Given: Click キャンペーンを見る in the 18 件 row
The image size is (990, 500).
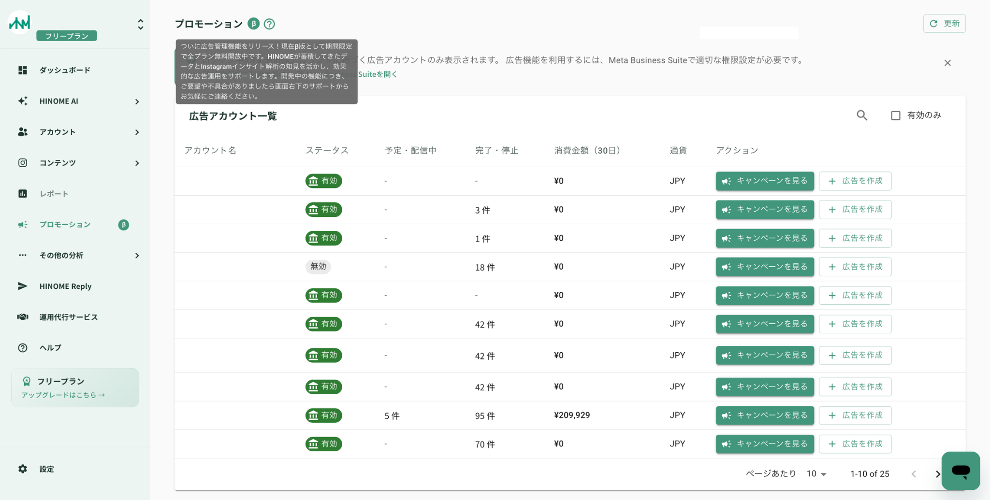Looking at the screenshot, I should coord(765,267).
